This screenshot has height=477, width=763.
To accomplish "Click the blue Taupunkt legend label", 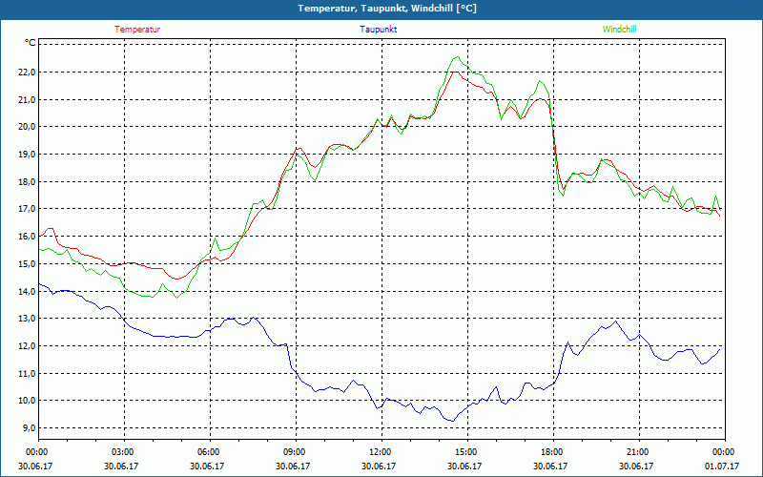I will click(378, 30).
